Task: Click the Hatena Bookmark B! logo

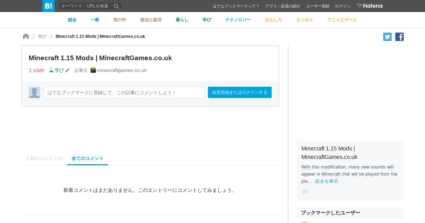Action: click(49, 6)
